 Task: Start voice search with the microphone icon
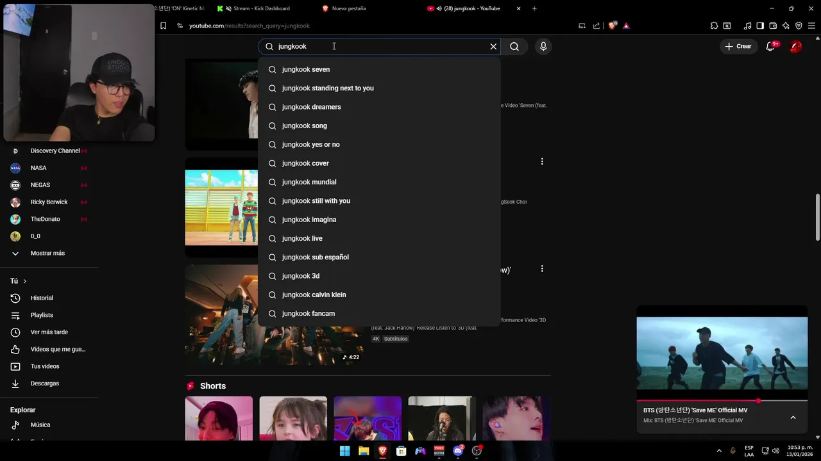pyautogui.click(x=543, y=46)
